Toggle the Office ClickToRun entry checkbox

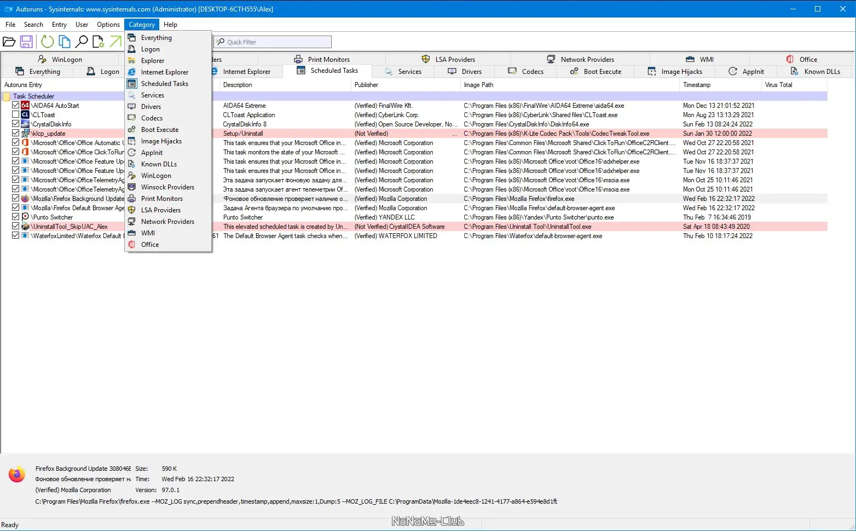[16, 152]
